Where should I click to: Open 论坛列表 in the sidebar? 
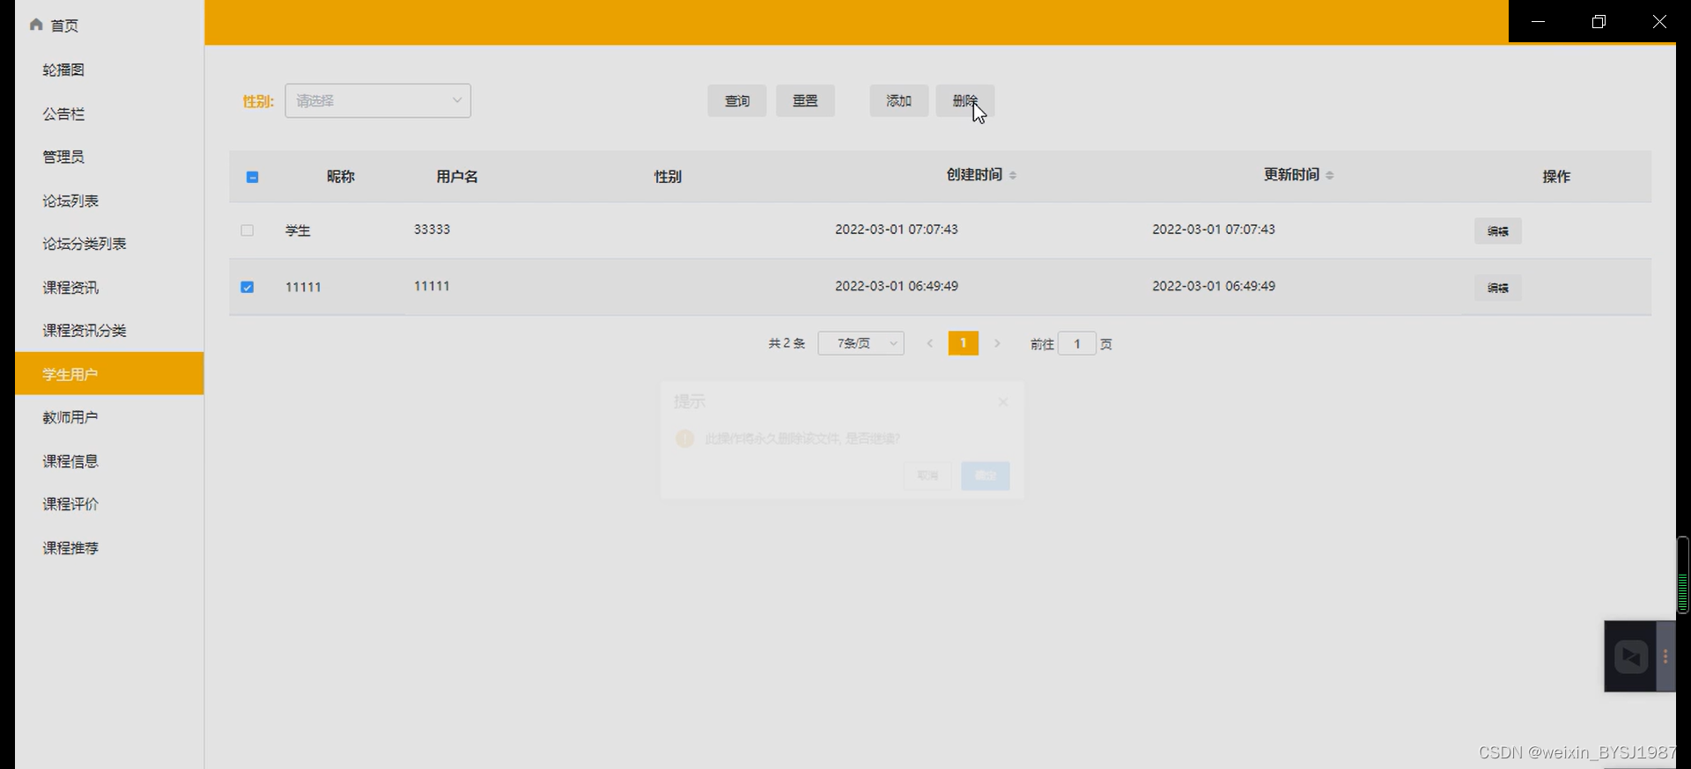(70, 201)
